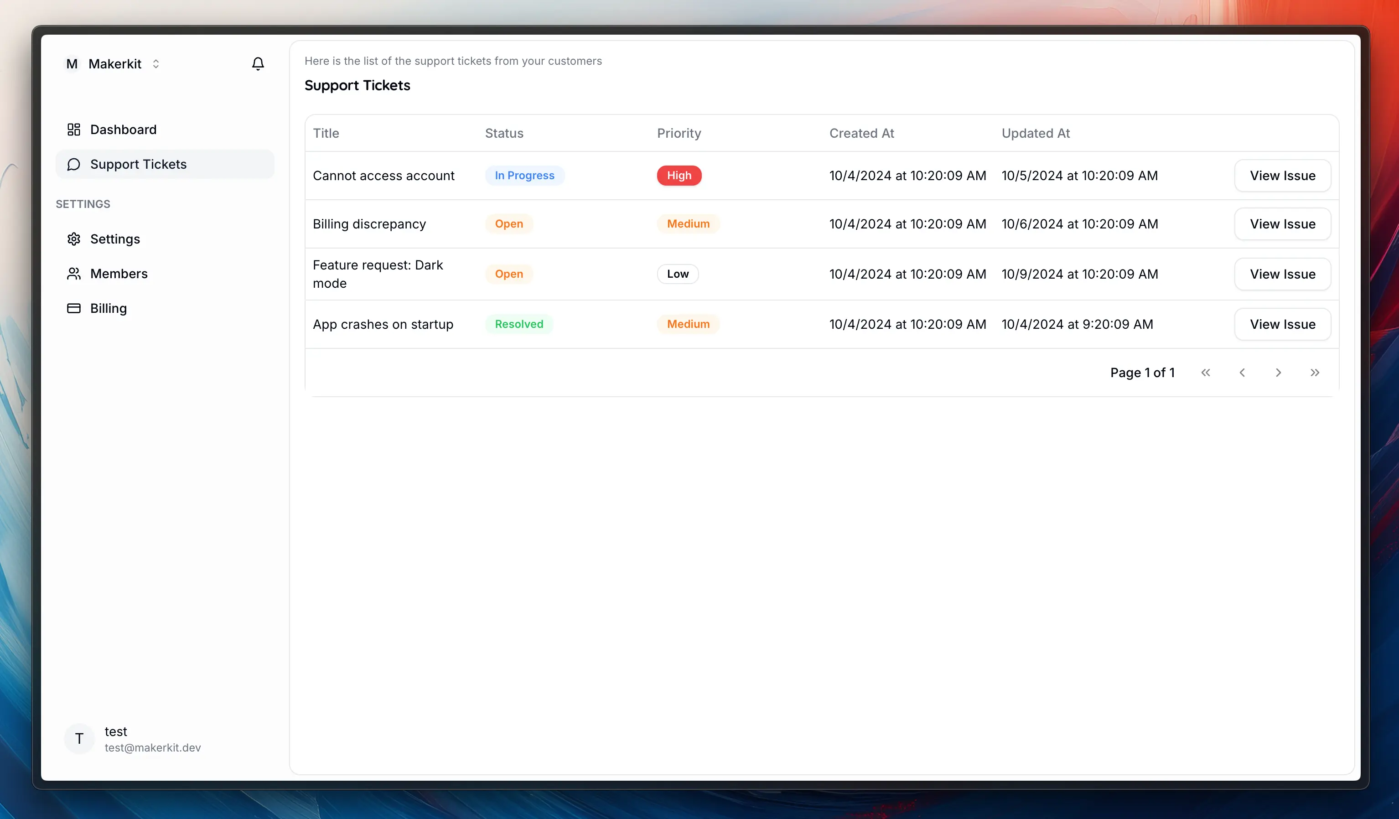Open the Members menu item
Image resolution: width=1399 pixels, height=819 pixels.
[119, 274]
